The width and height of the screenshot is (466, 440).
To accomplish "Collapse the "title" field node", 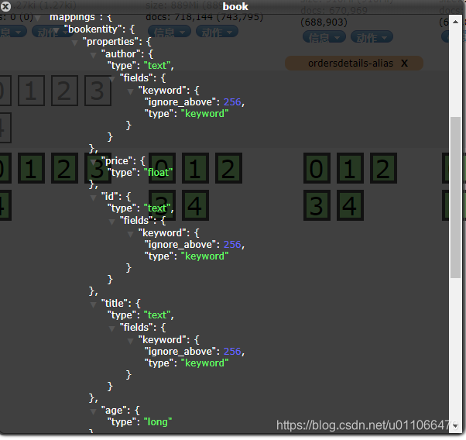I will pyautogui.click(x=93, y=304).
